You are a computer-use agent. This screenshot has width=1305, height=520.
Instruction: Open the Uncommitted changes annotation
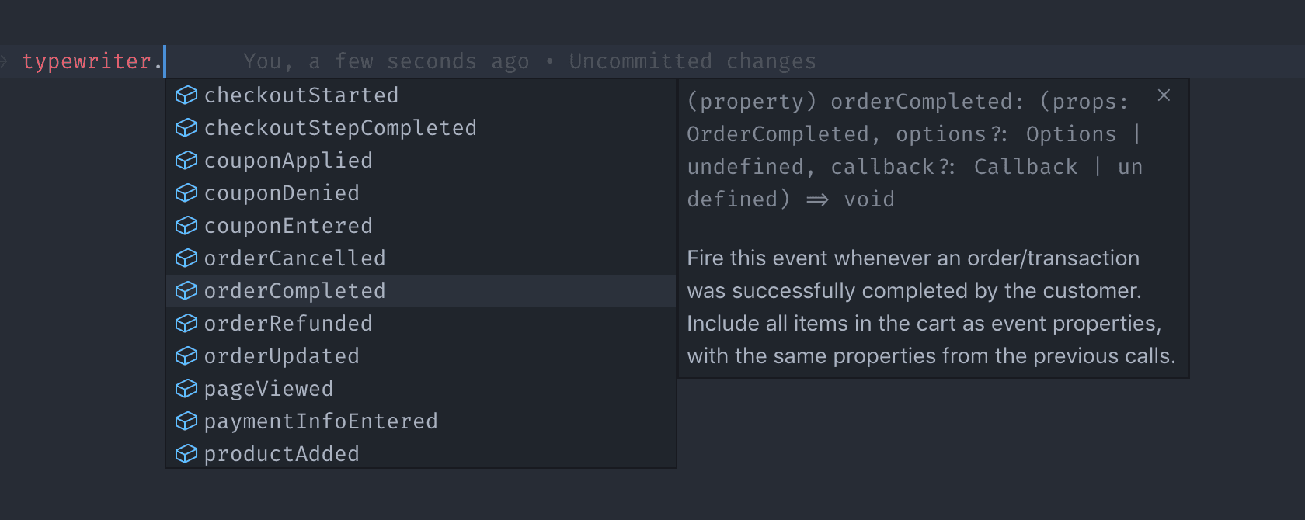pos(692,61)
